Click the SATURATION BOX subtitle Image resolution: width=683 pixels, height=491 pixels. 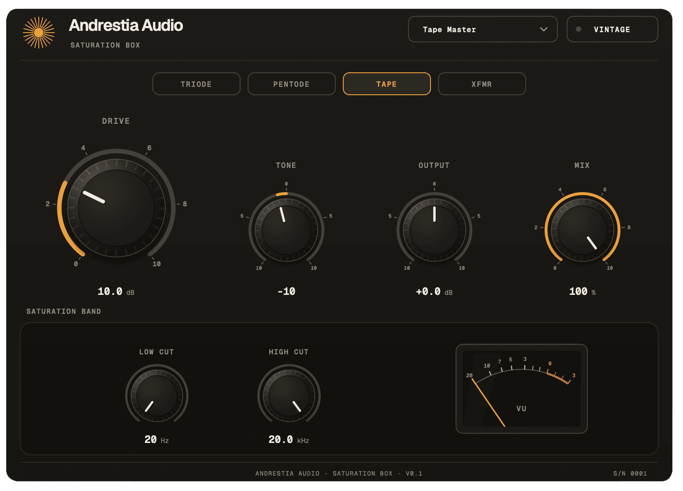[105, 45]
